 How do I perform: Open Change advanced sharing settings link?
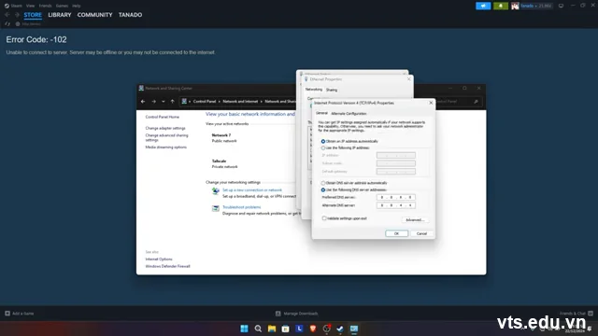[166, 137]
